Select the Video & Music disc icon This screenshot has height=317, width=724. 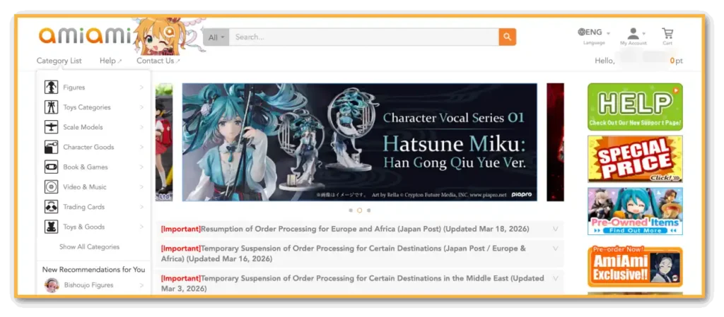(x=51, y=187)
